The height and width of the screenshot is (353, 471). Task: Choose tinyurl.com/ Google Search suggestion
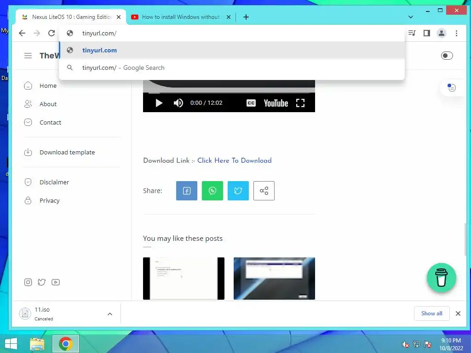232,68
